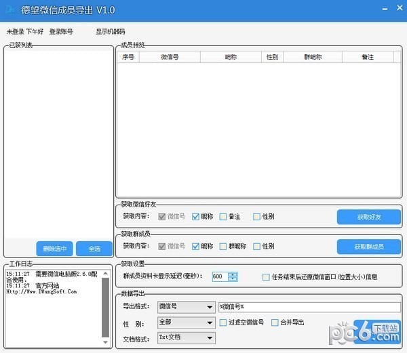Image resolution: width=407 pixels, height=353 pixels.
Task: Click the 昵称 column header
Action: pos(231,57)
